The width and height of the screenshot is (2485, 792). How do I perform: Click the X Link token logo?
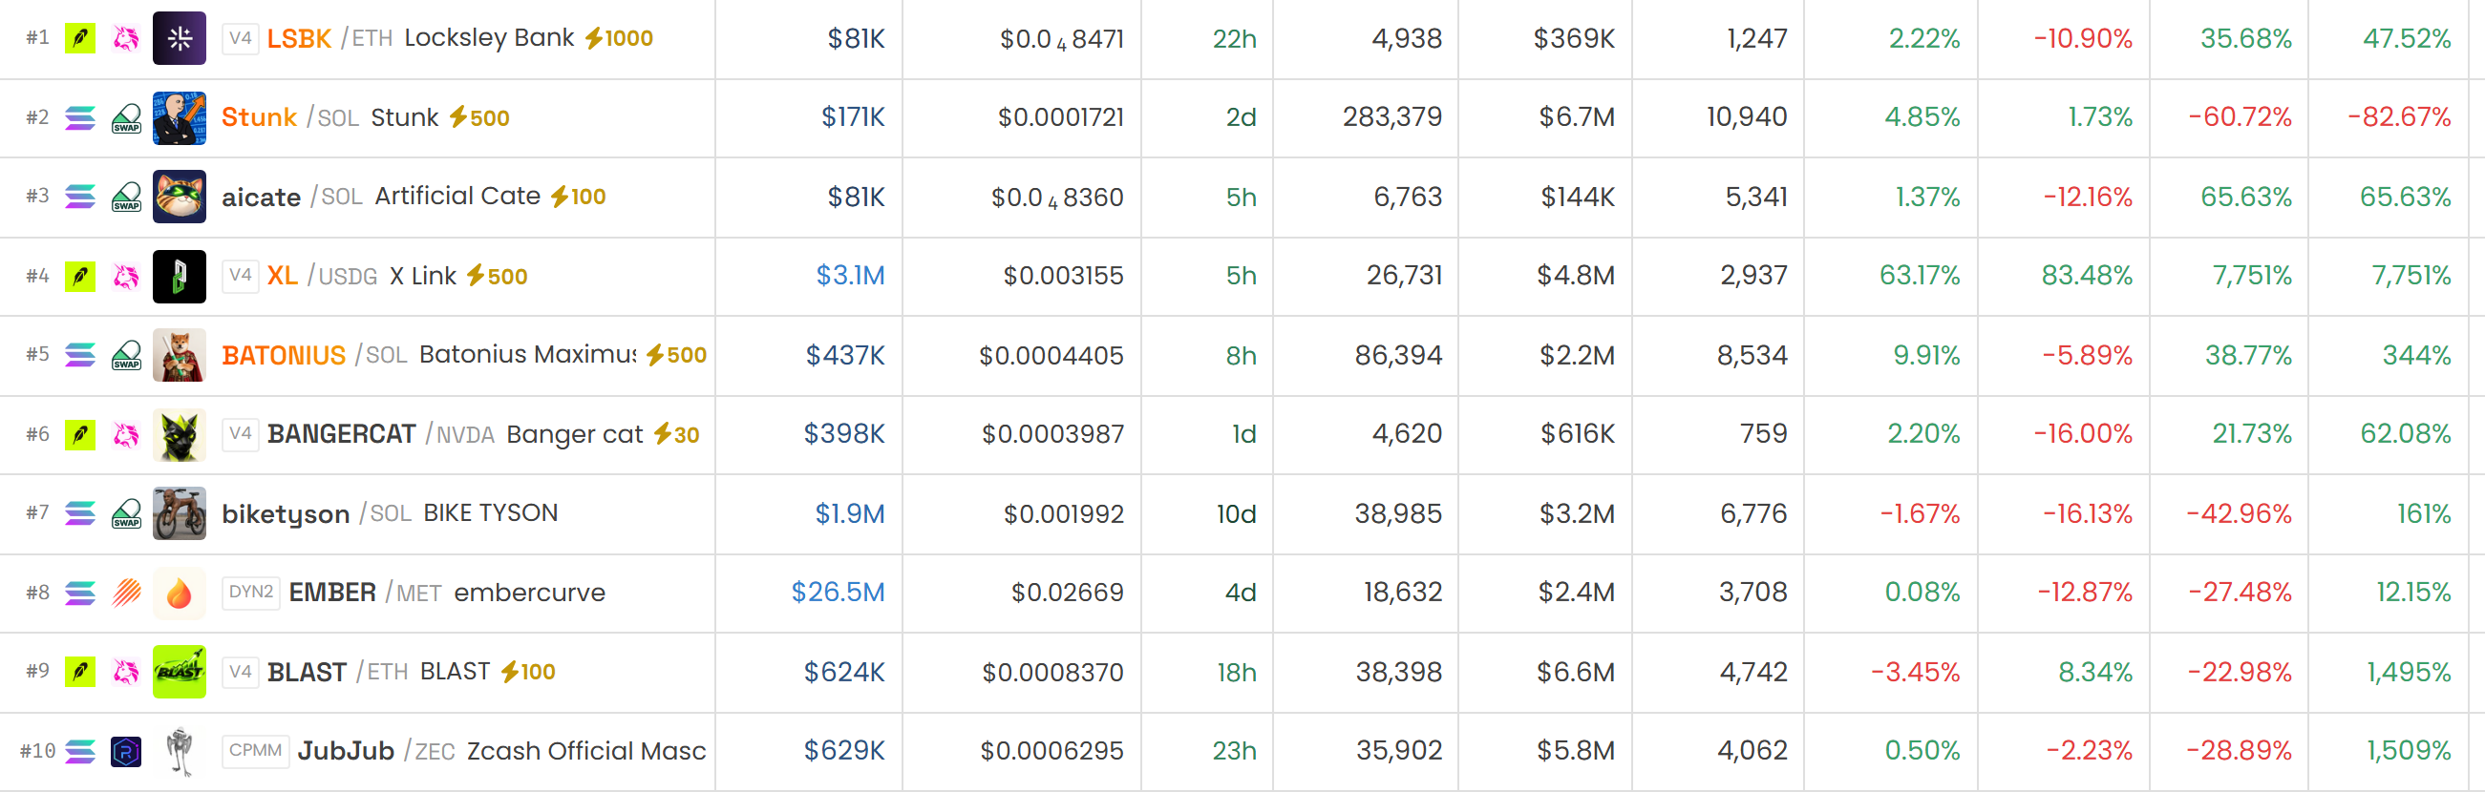[x=180, y=277]
